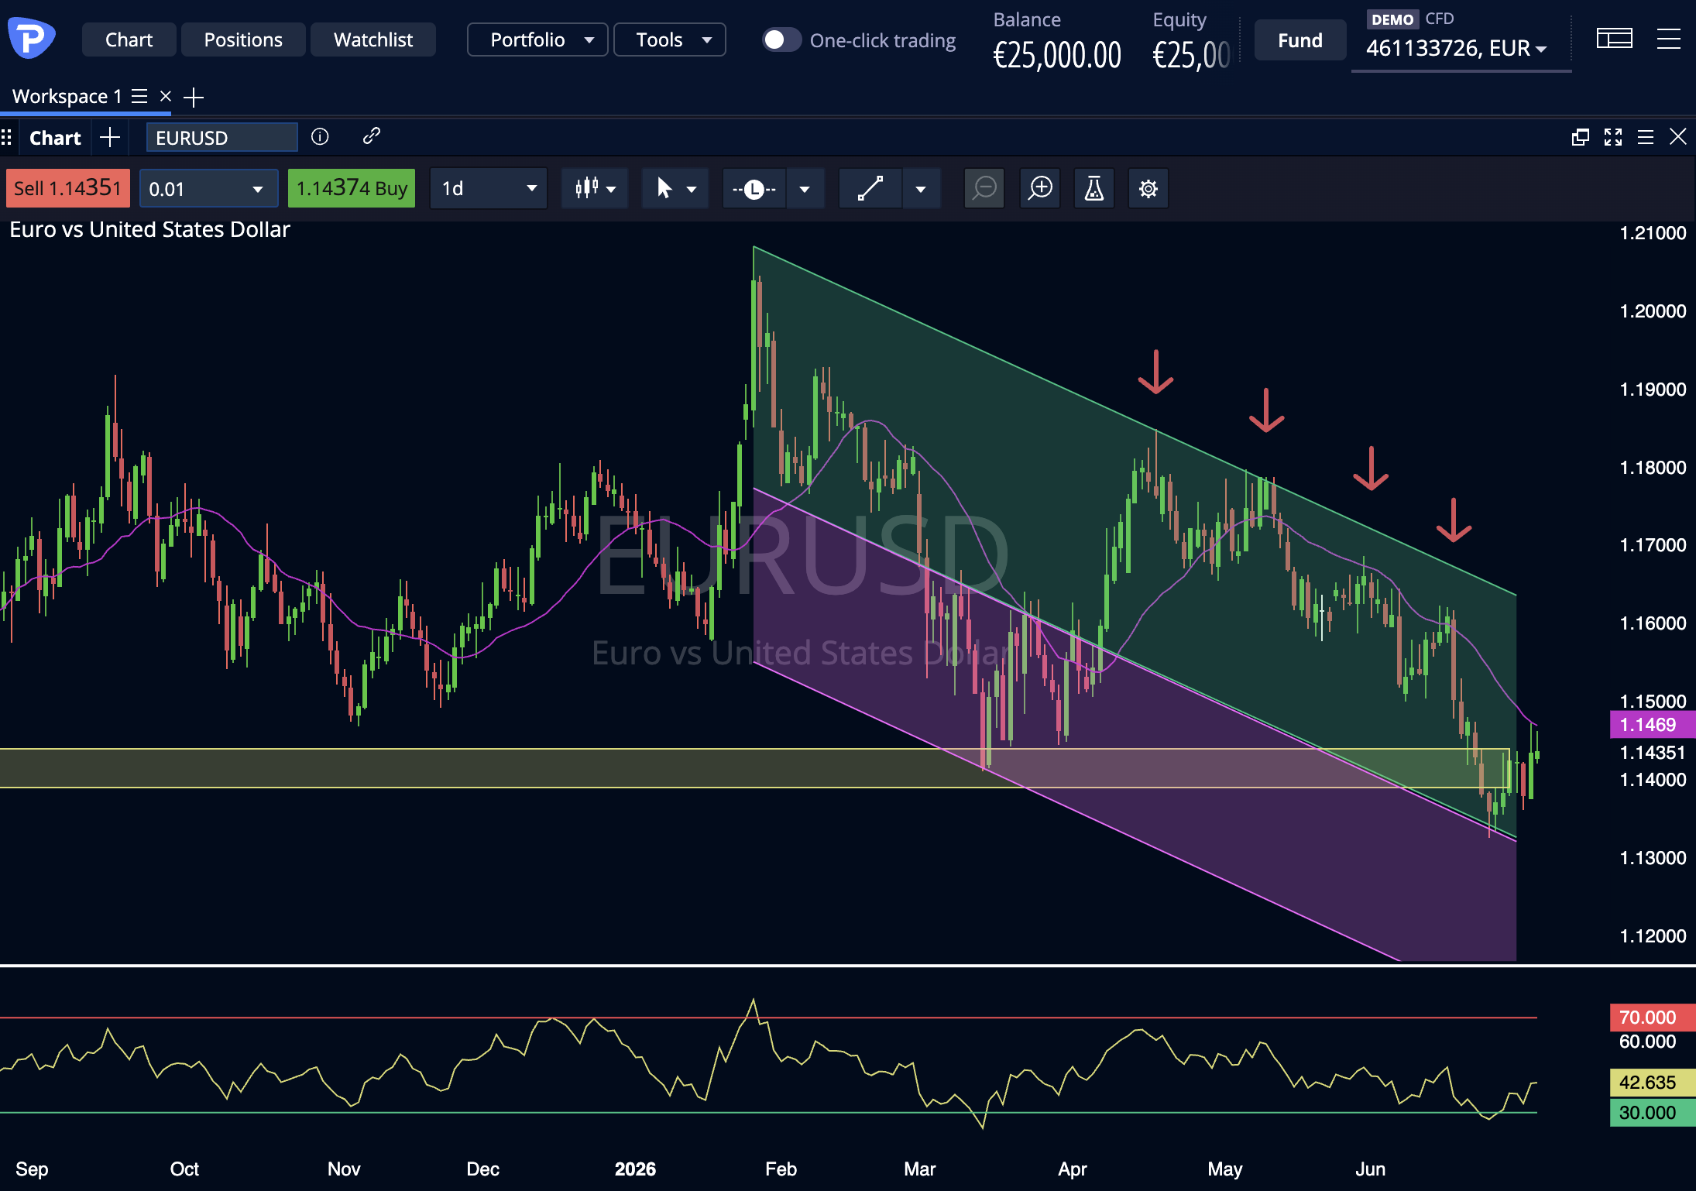
Task: Open chart panel hamburger menu
Action: [x=1646, y=137]
